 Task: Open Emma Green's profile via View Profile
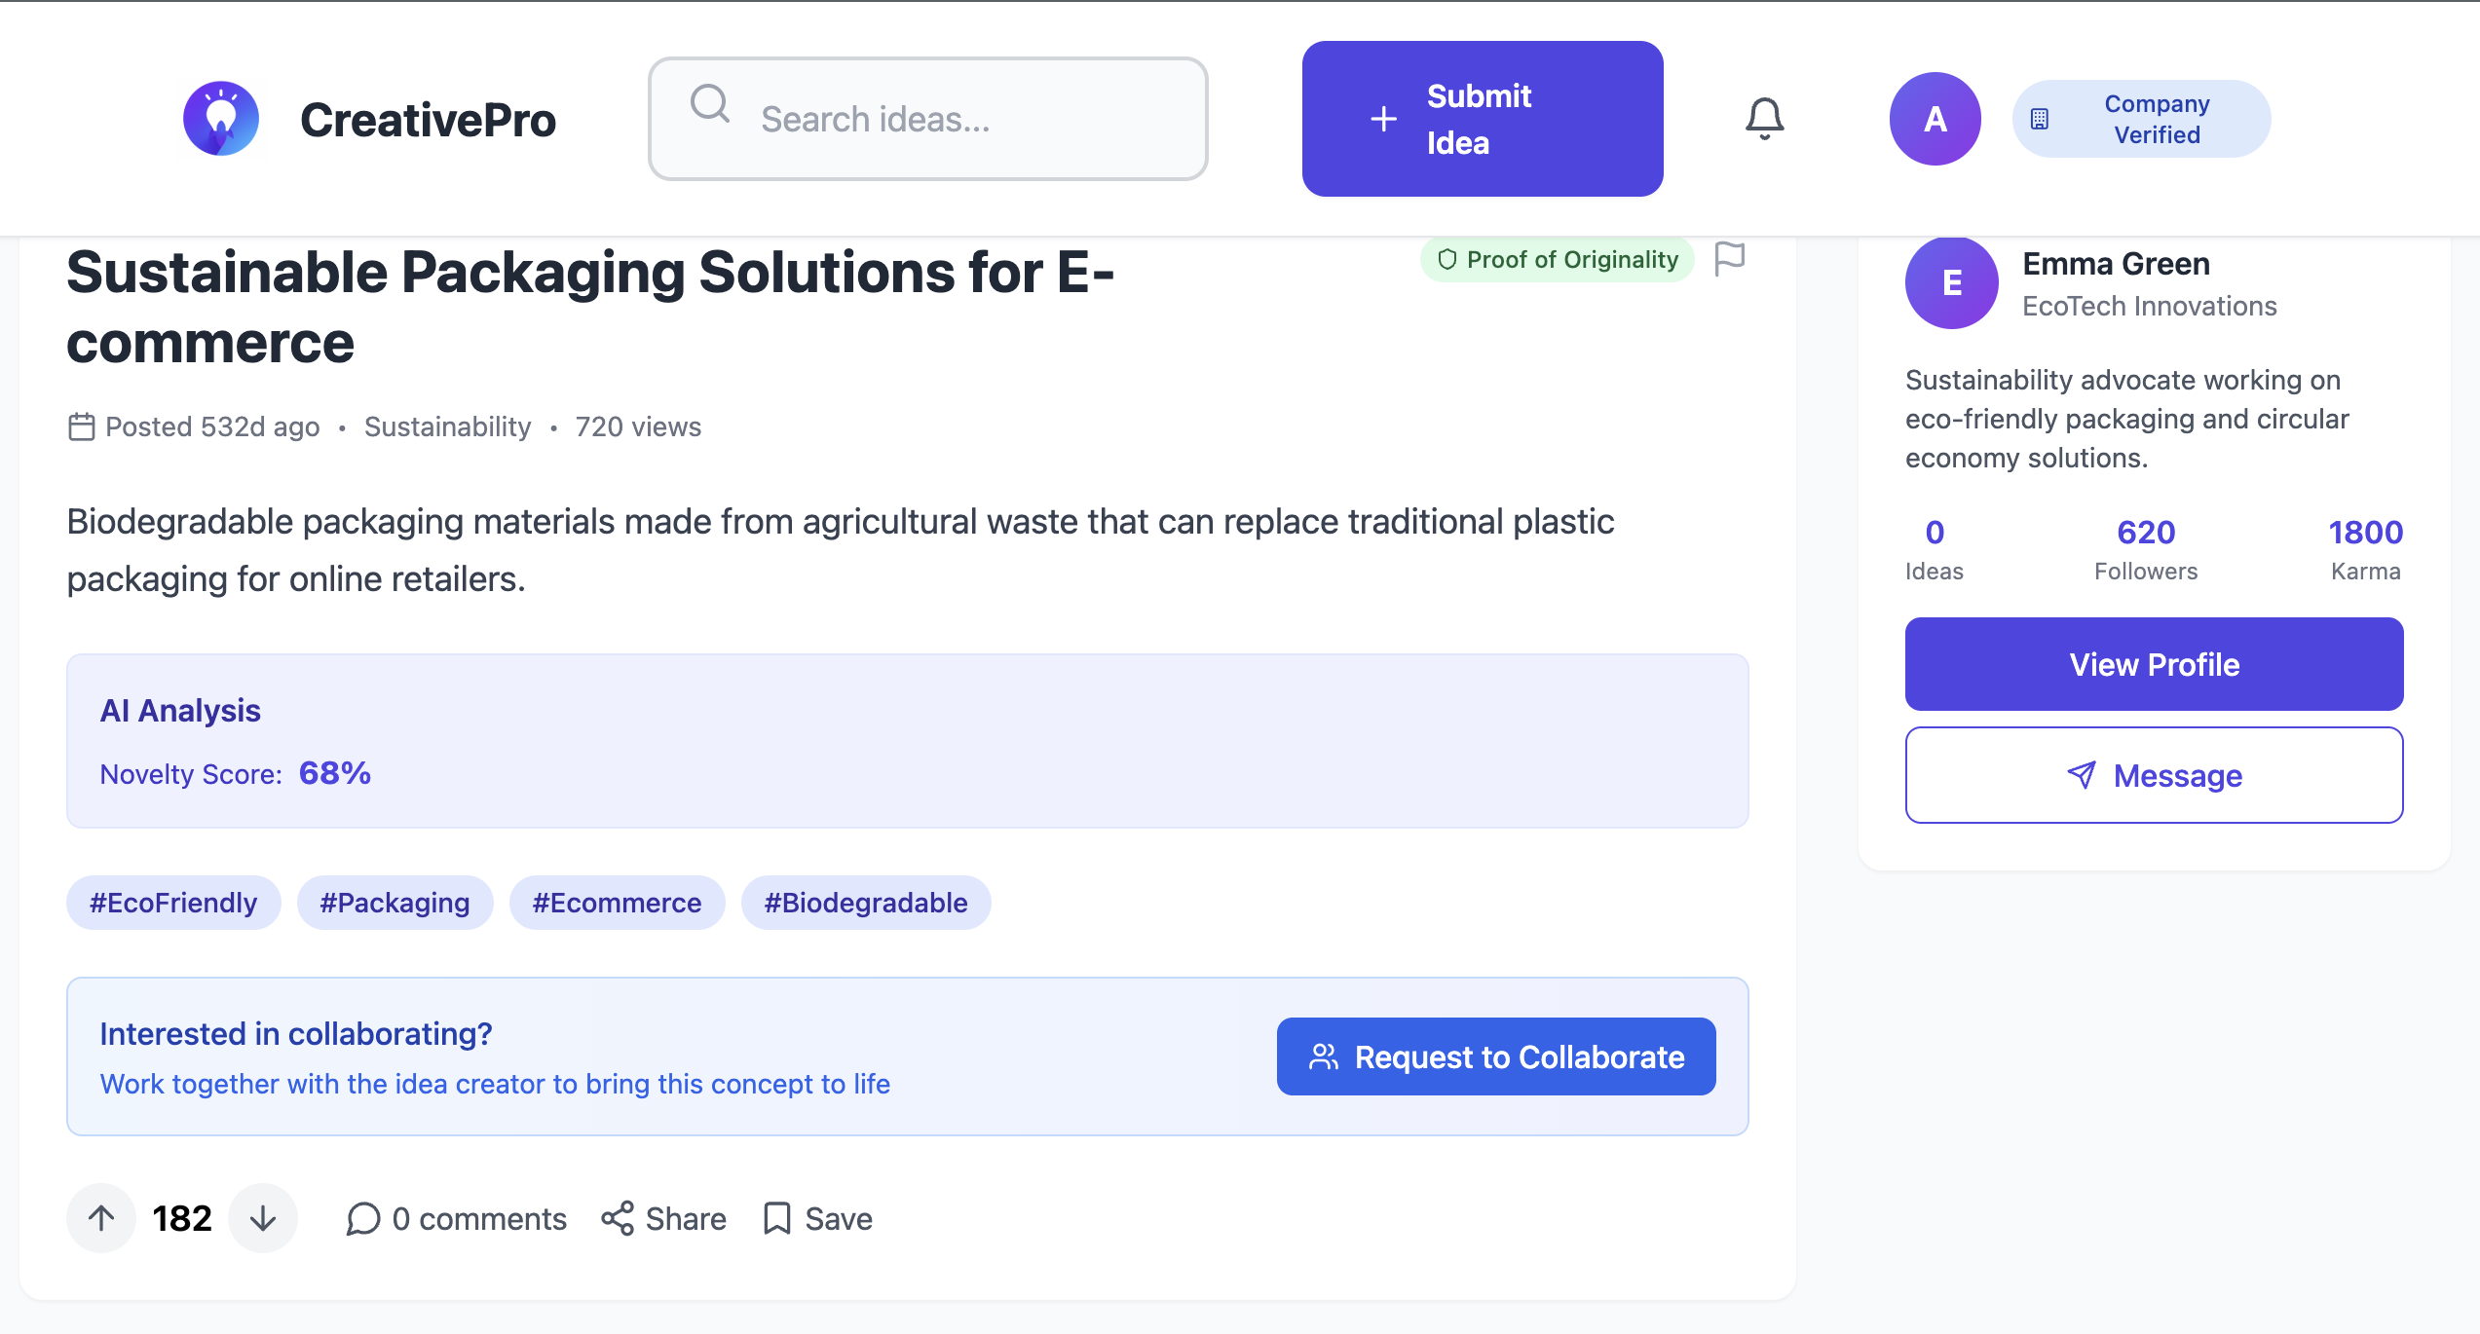[x=2154, y=664]
